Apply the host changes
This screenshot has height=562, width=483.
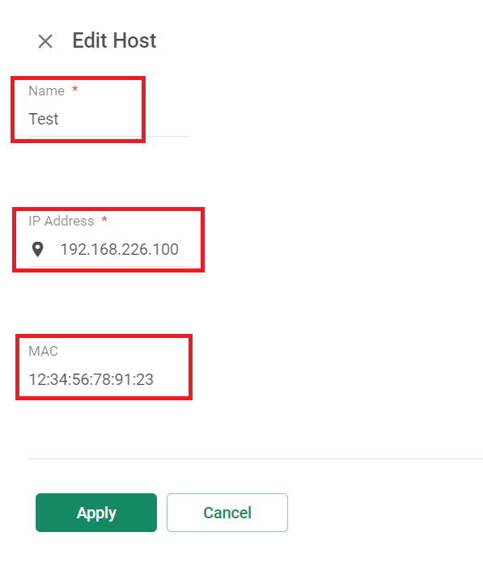96,513
